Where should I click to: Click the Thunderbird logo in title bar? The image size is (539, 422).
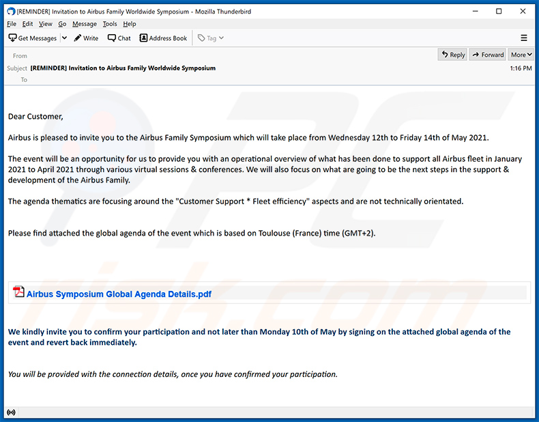[x=11, y=12]
